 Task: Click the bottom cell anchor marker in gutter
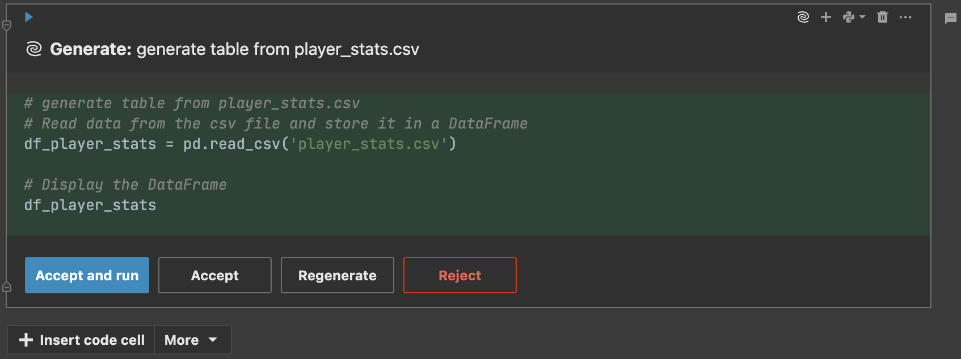[x=7, y=287]
